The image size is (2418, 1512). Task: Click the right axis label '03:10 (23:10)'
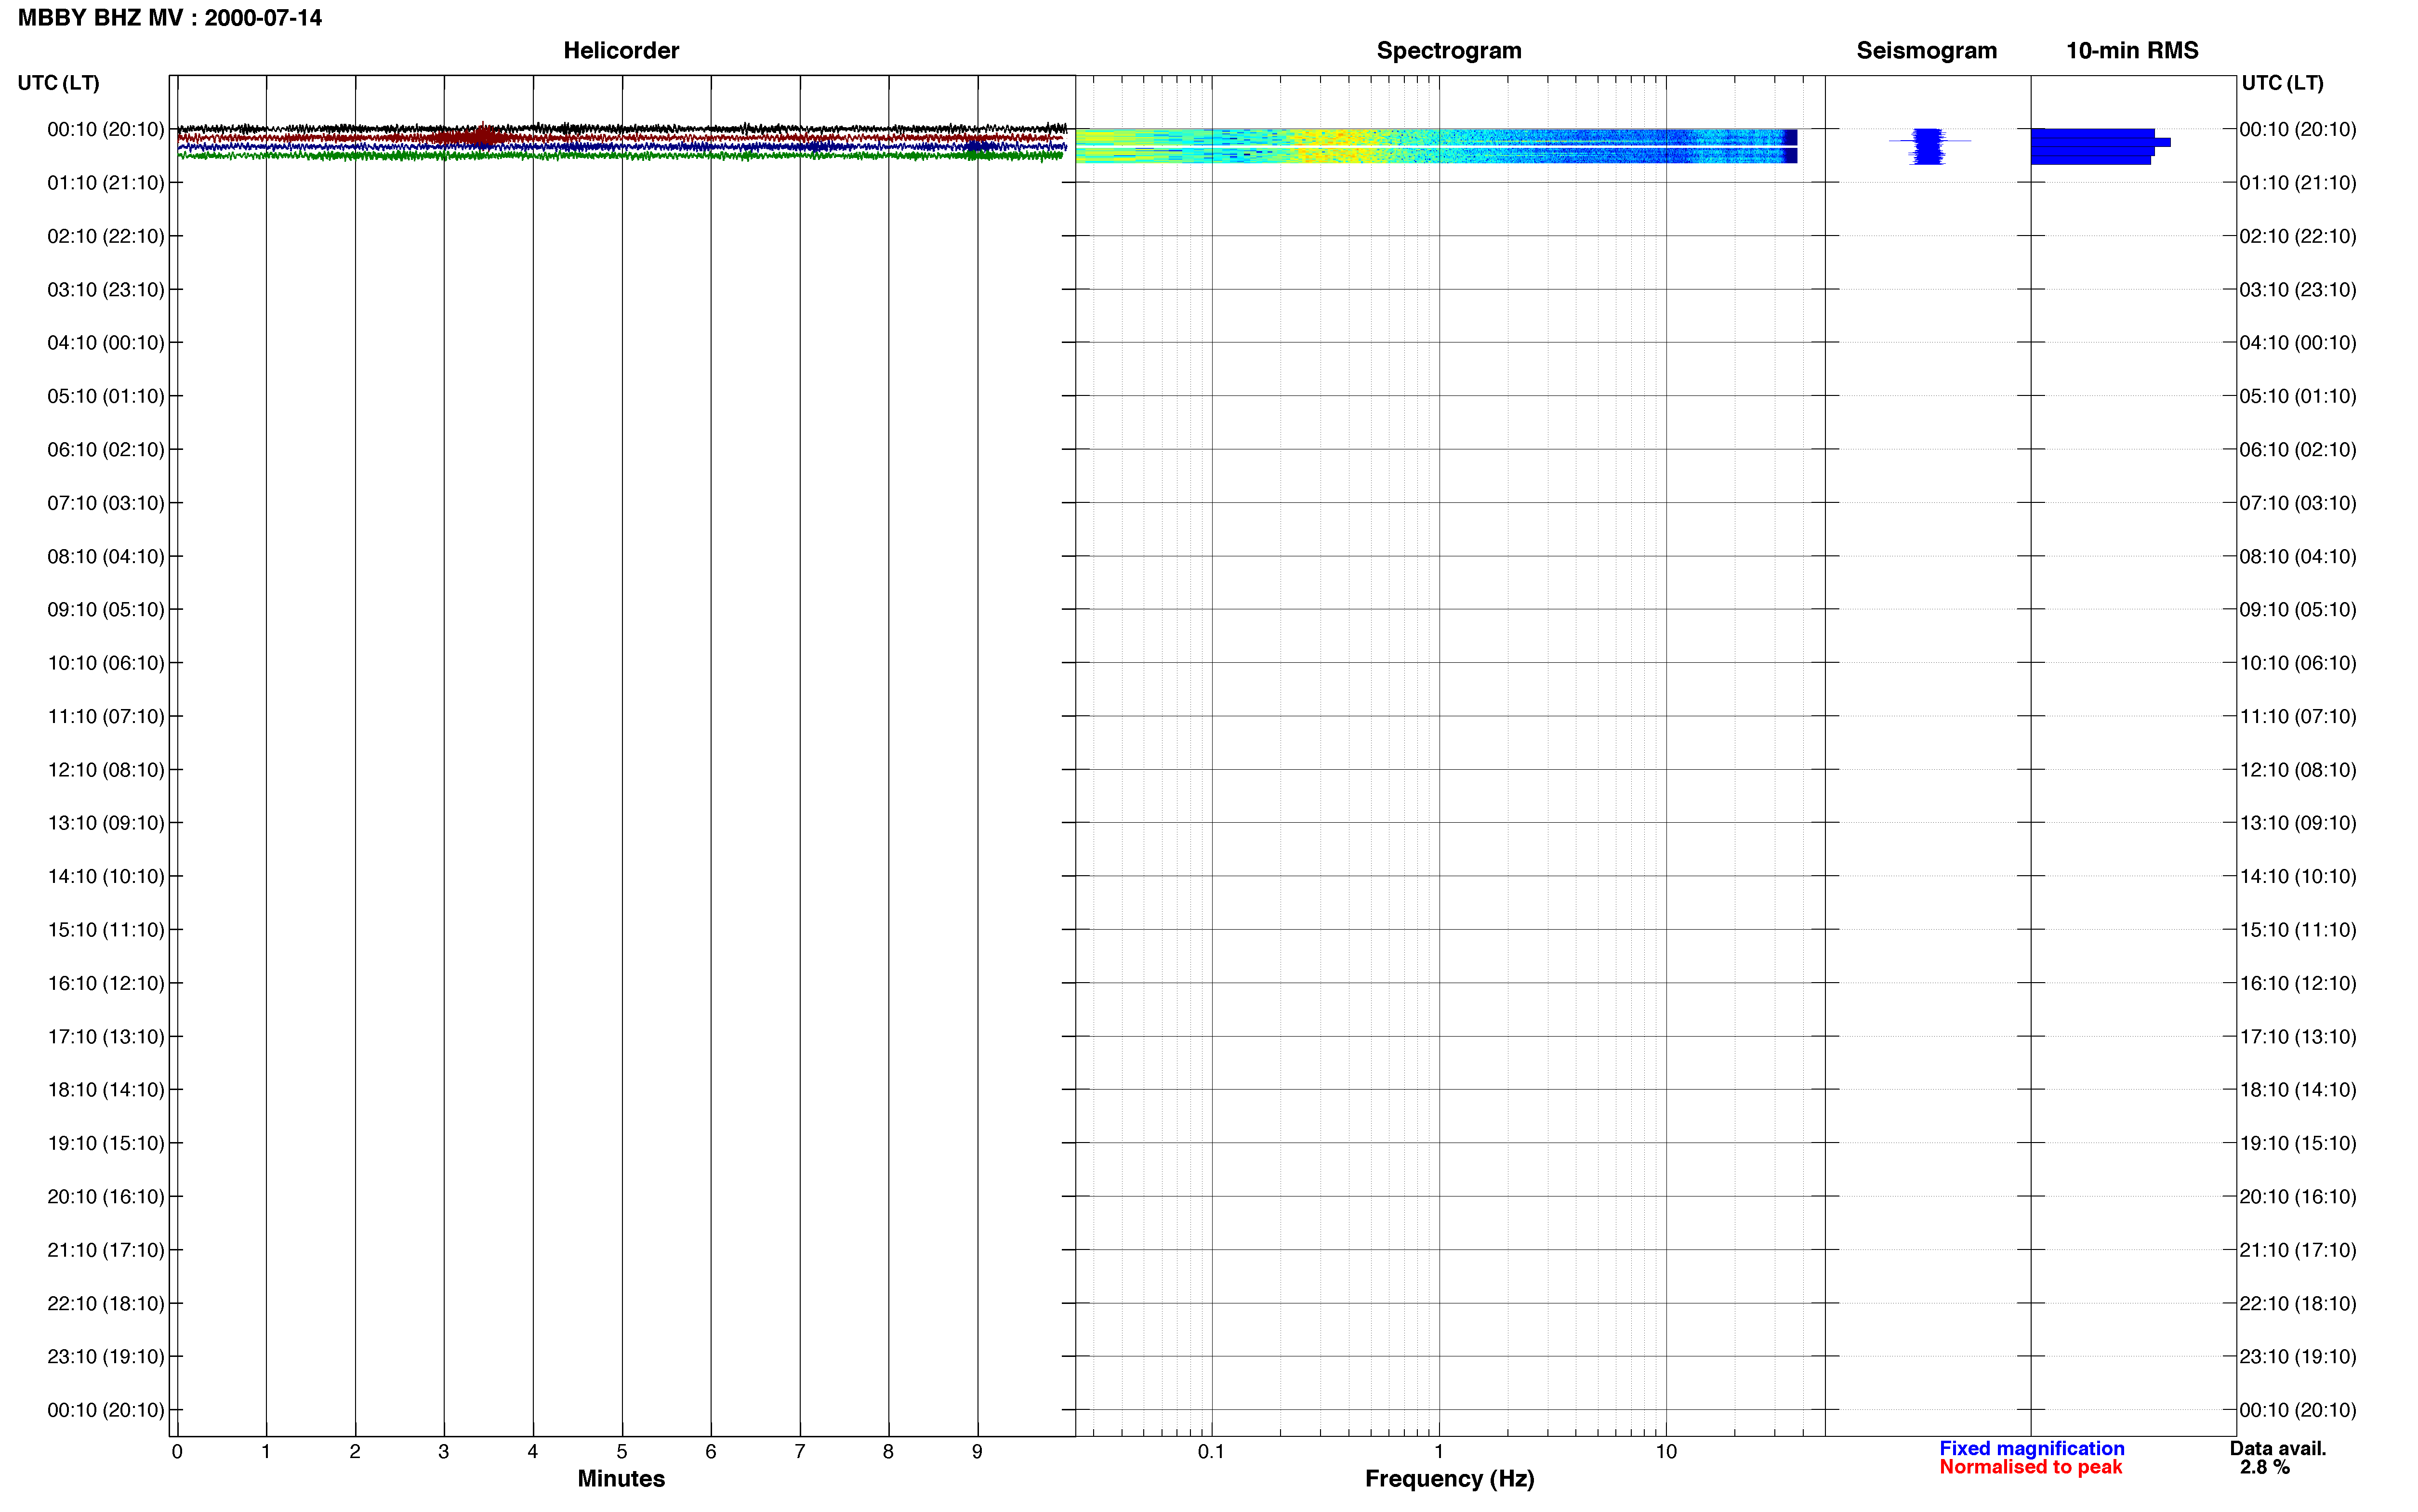point(2298,290)
